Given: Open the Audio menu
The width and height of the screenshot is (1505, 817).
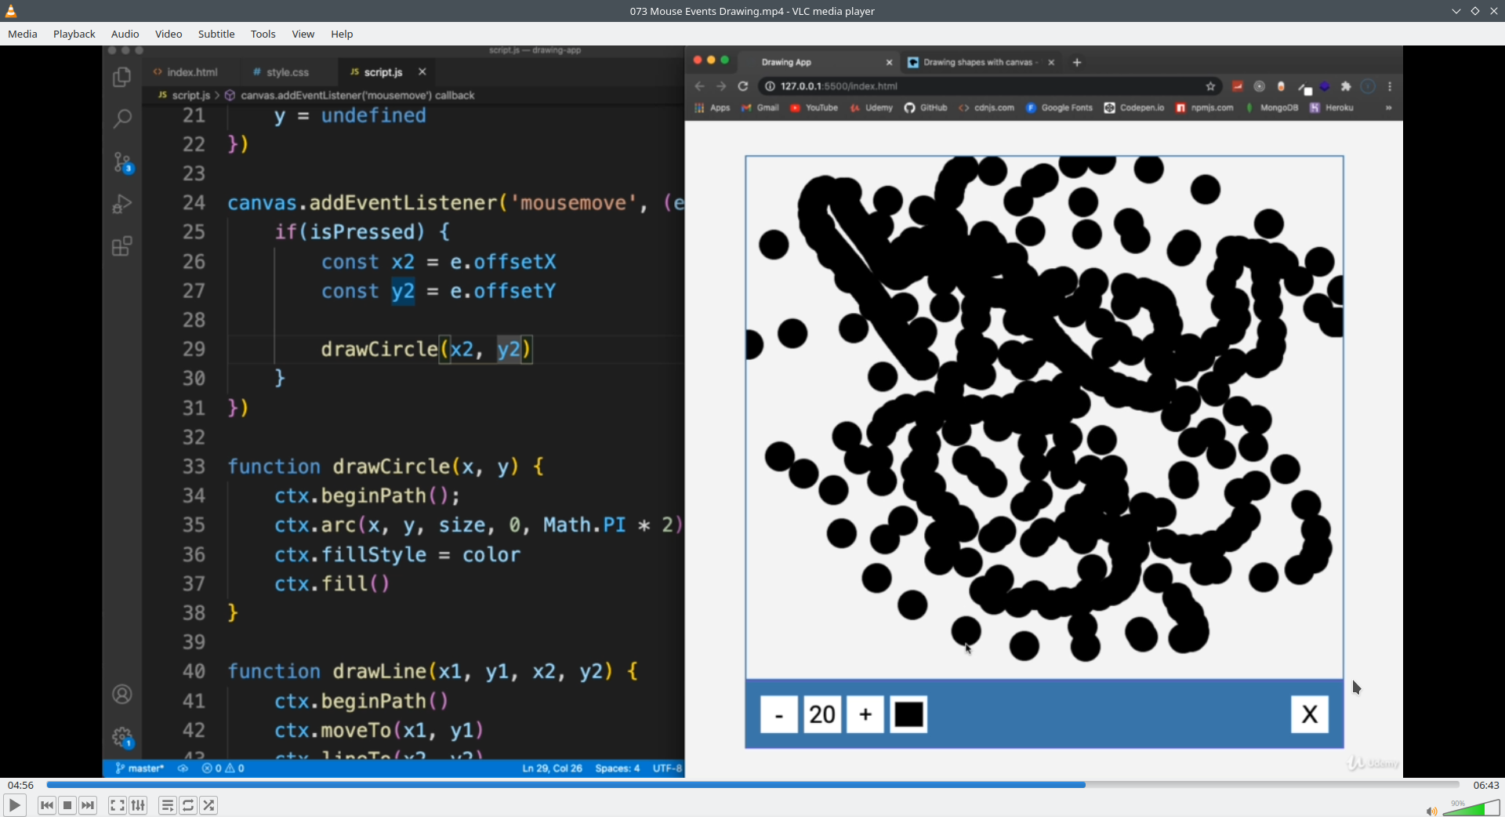Looking at the screenshot, I should (x=125, y=34).
